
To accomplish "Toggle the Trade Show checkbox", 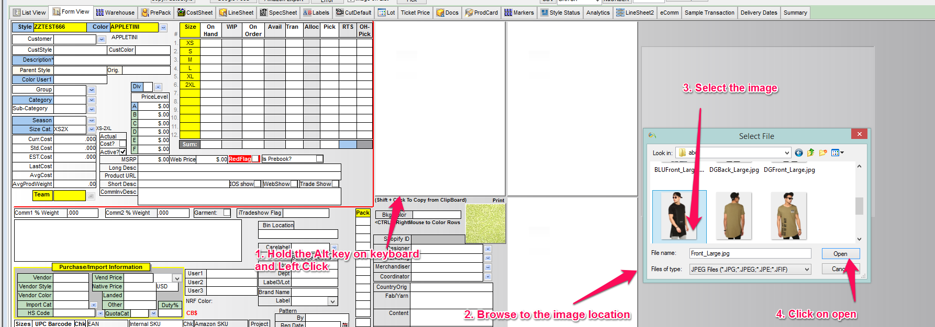I will click(336, 184).
